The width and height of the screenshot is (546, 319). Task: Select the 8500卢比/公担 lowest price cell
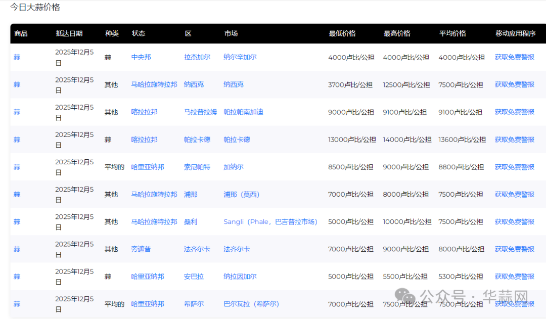pos(351,167)
